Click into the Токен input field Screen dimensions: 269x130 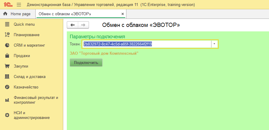point(147,44)
